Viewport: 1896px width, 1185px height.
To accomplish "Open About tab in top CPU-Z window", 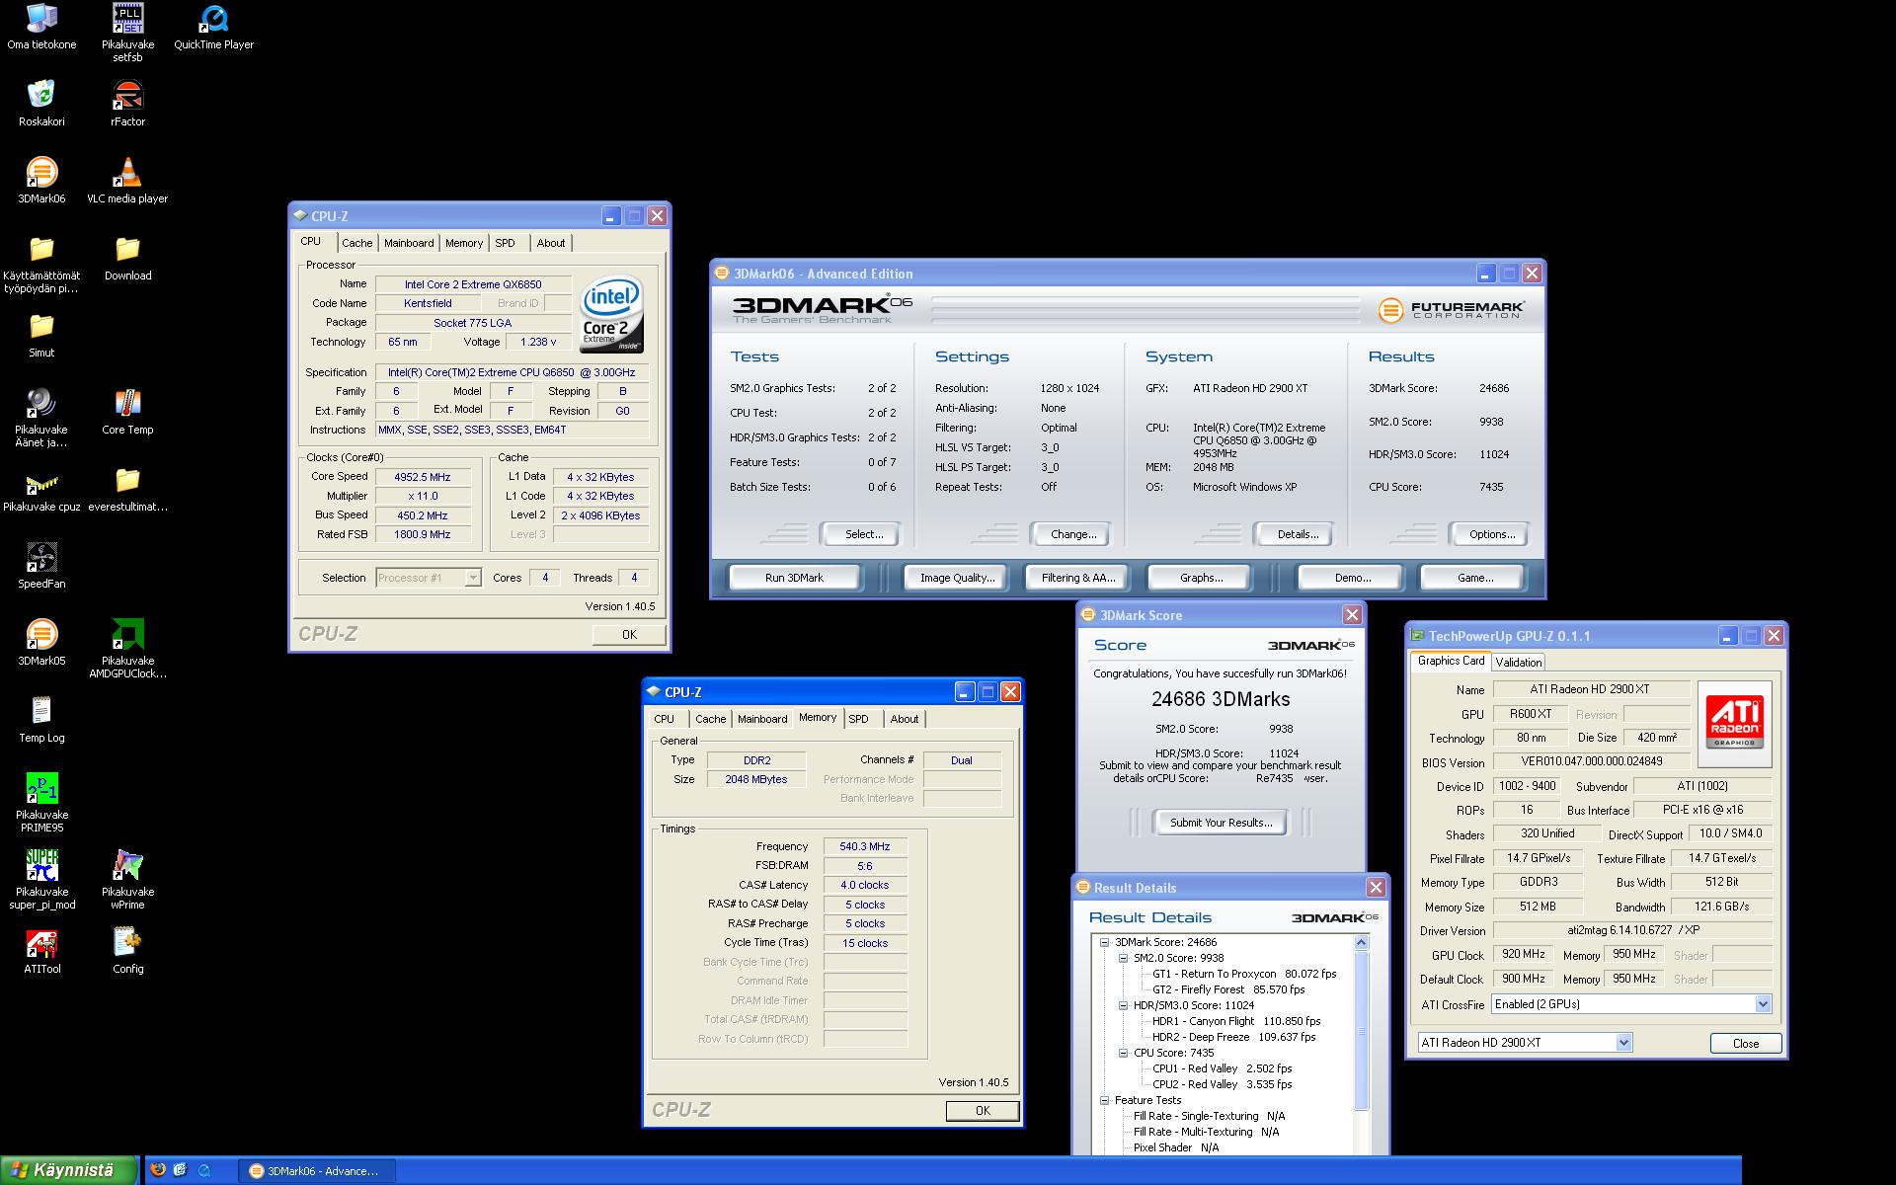I will pyautogui.click(x=551, y=243).
